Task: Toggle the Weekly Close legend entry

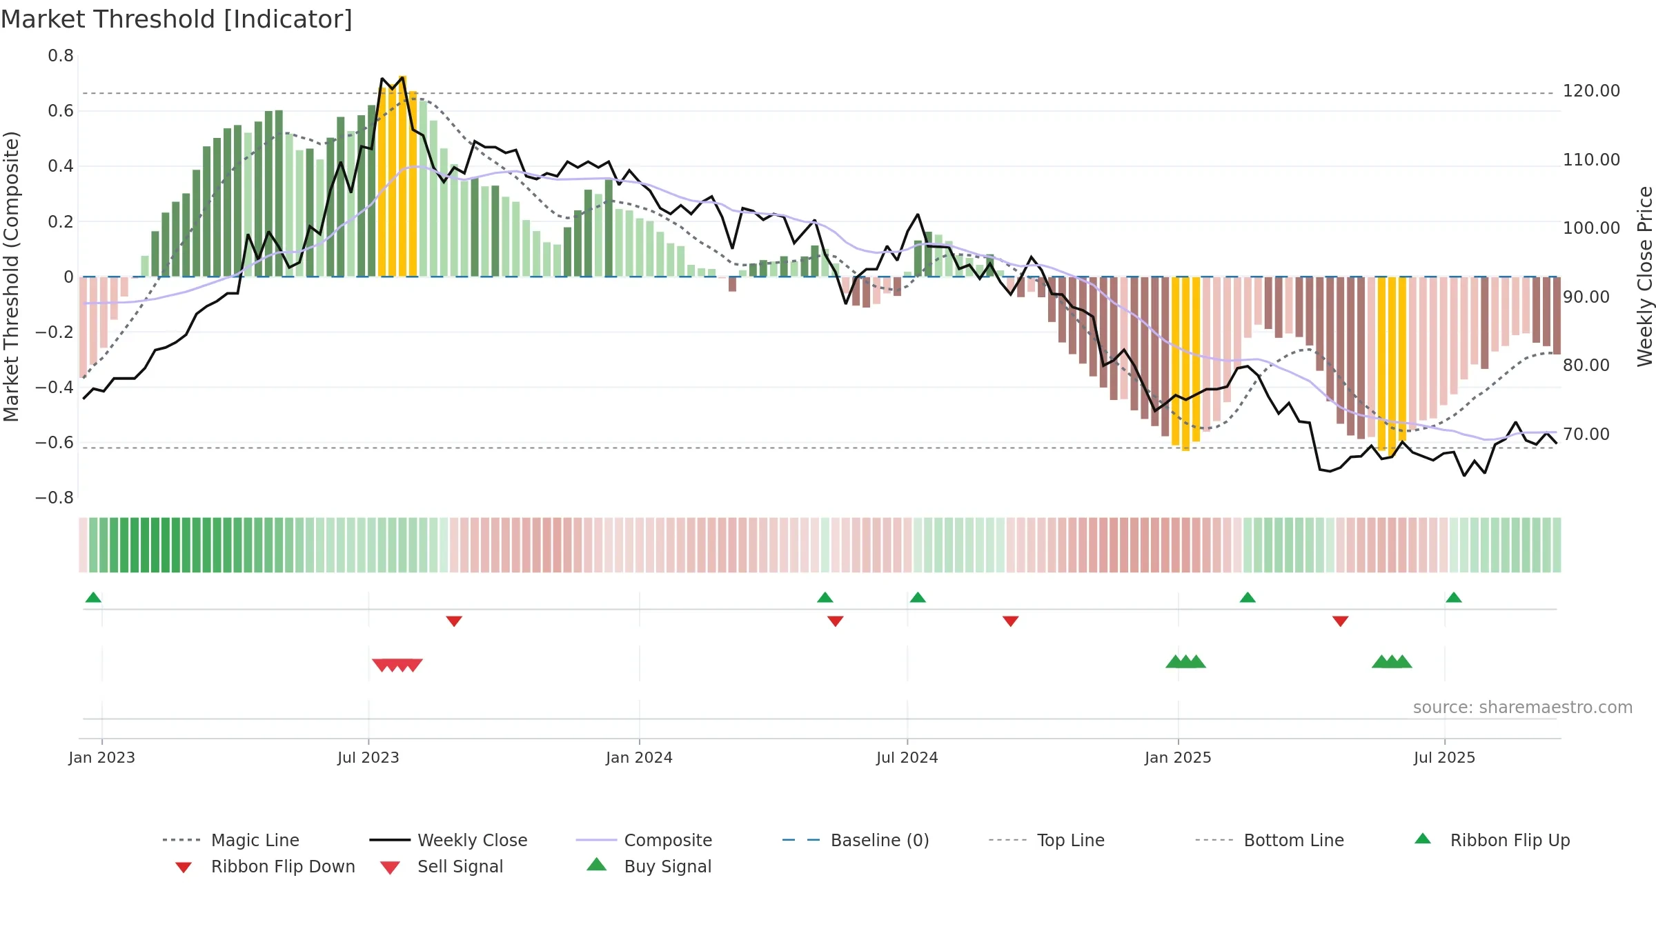Action: click(448, 840)
